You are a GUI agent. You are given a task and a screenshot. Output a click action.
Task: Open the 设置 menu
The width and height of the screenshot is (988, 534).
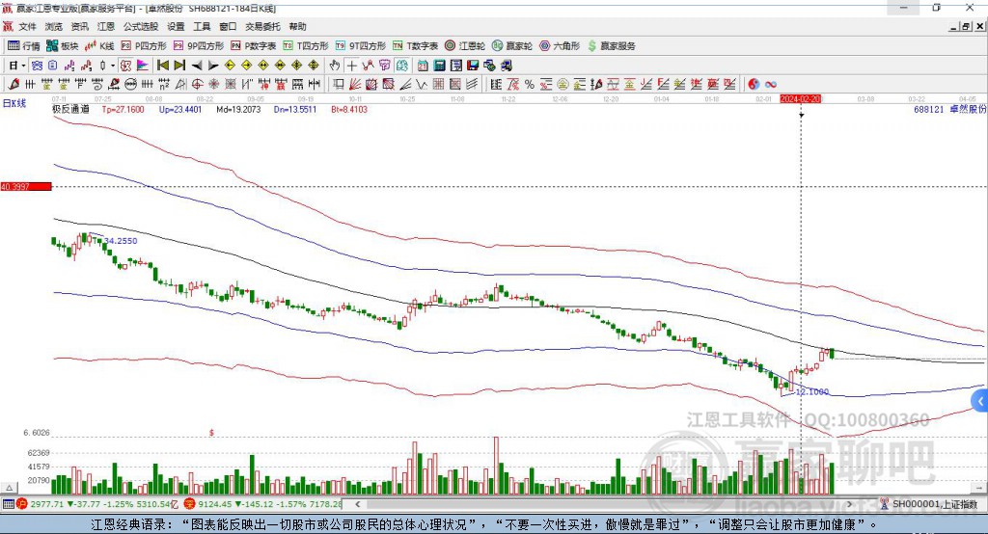click(x=176, y=26)
